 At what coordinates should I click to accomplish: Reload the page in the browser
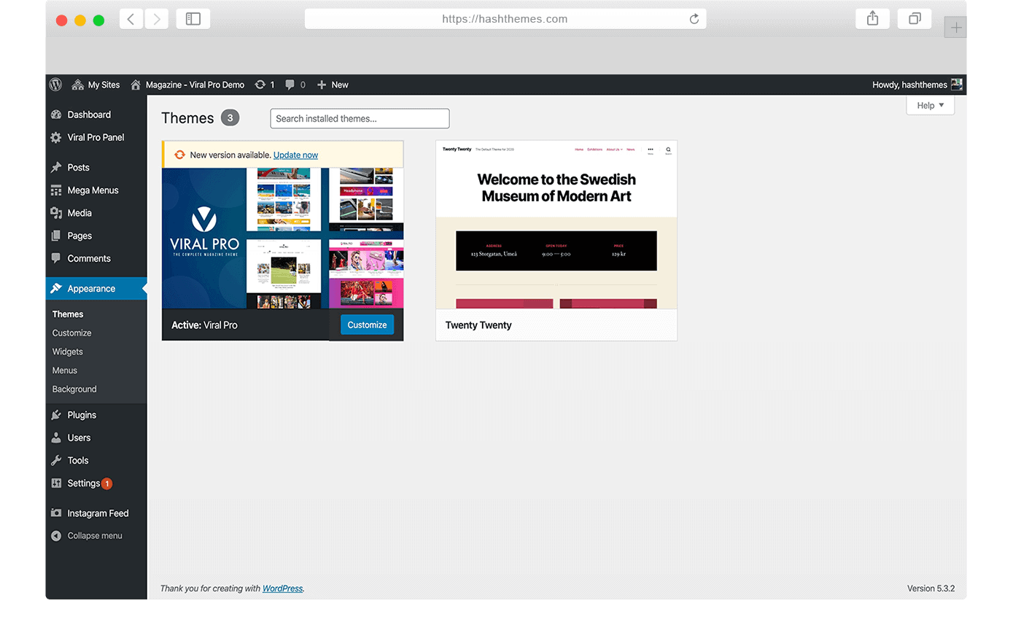pyautogui.click(x=694, y=19)
